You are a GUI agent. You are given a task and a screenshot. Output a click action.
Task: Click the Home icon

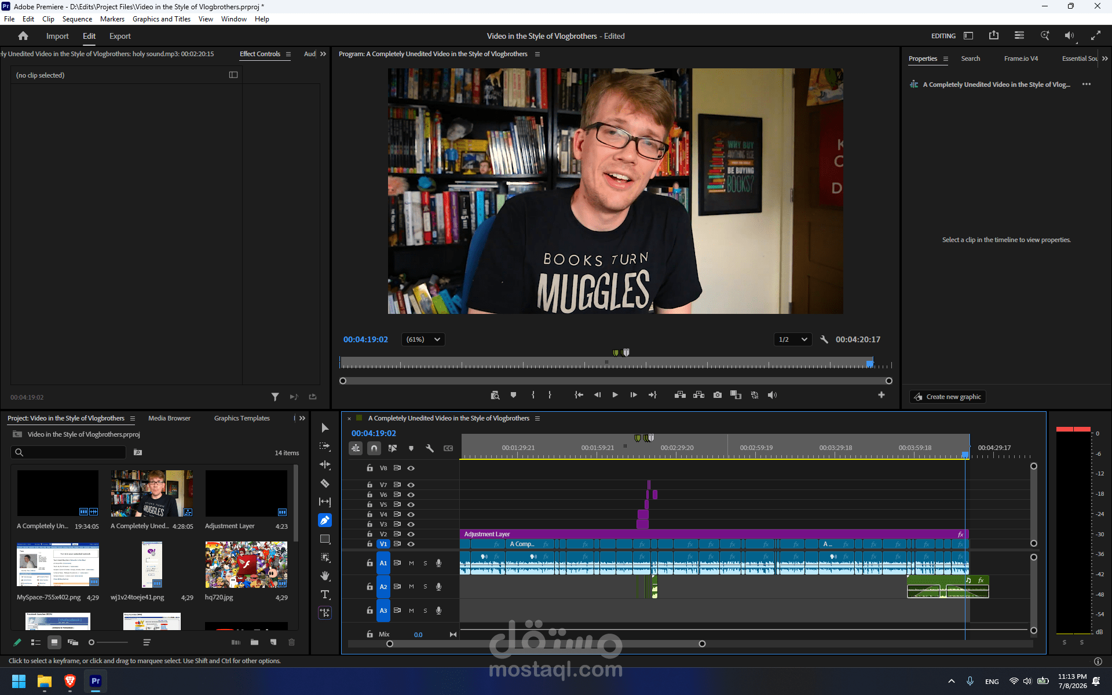(23, 36)
